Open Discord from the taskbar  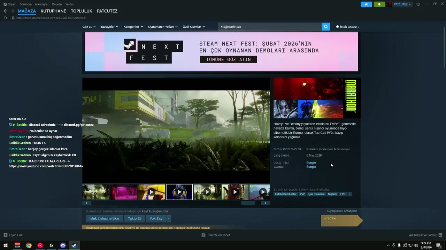coord(63,245)
